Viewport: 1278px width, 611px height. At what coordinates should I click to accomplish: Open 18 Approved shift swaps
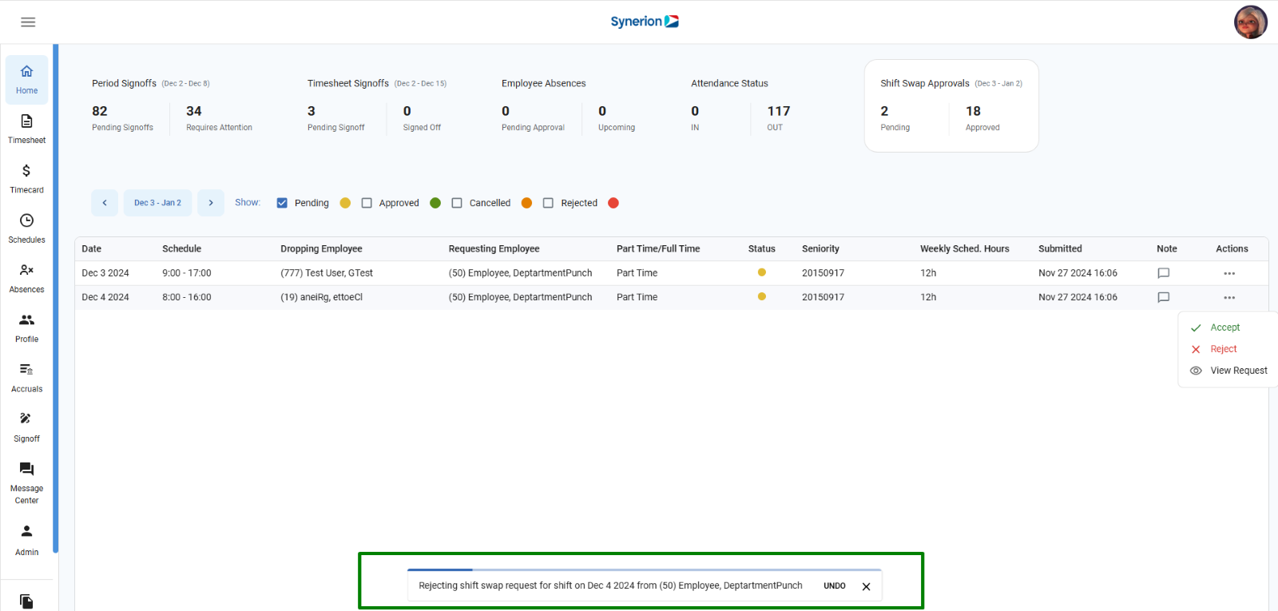coord(982,117)
